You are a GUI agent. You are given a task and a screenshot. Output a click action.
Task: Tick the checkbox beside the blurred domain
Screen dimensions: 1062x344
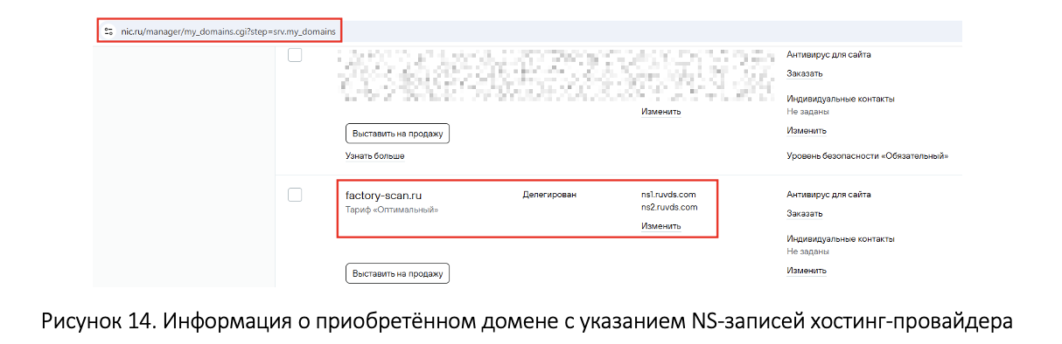pos(295,55)
